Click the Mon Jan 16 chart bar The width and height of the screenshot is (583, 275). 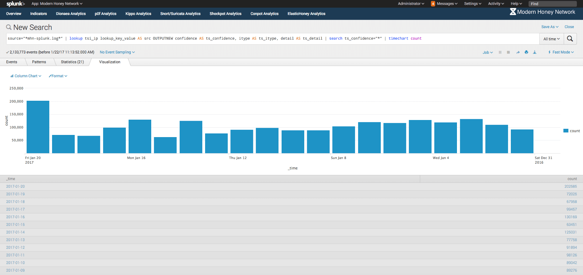pyautogui.click(x=140, y=136)
